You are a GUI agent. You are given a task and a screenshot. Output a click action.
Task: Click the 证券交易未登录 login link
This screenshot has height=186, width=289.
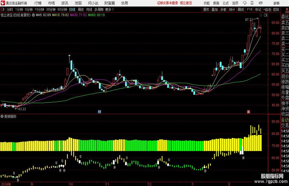(168, 3)
